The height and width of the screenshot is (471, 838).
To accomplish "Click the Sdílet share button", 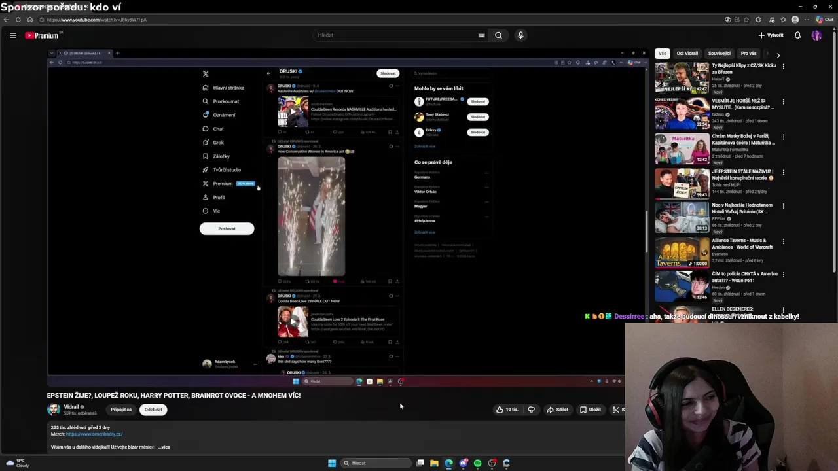I will [557, 410].
